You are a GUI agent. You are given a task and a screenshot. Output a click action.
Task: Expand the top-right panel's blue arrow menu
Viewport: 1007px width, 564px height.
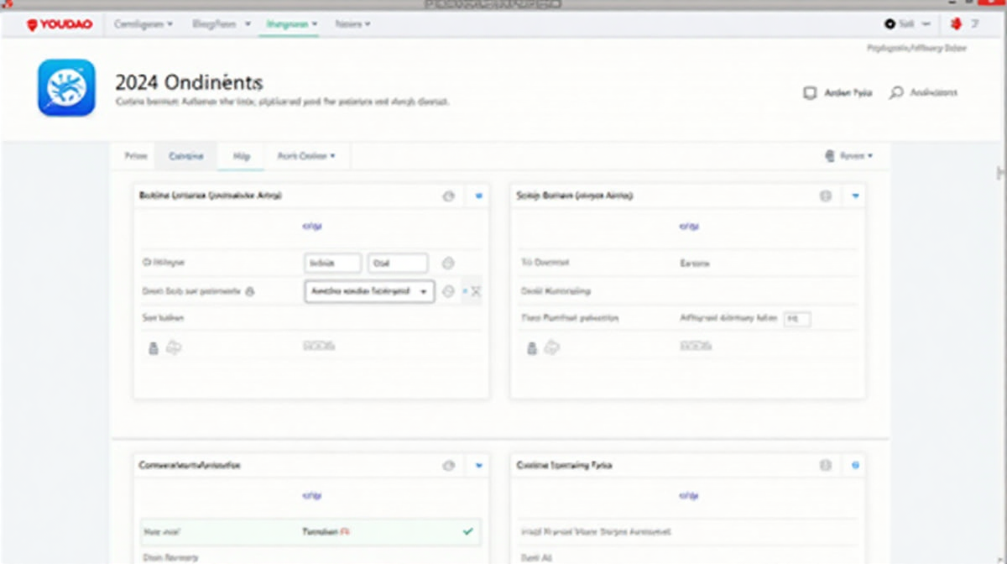(855, 196)
